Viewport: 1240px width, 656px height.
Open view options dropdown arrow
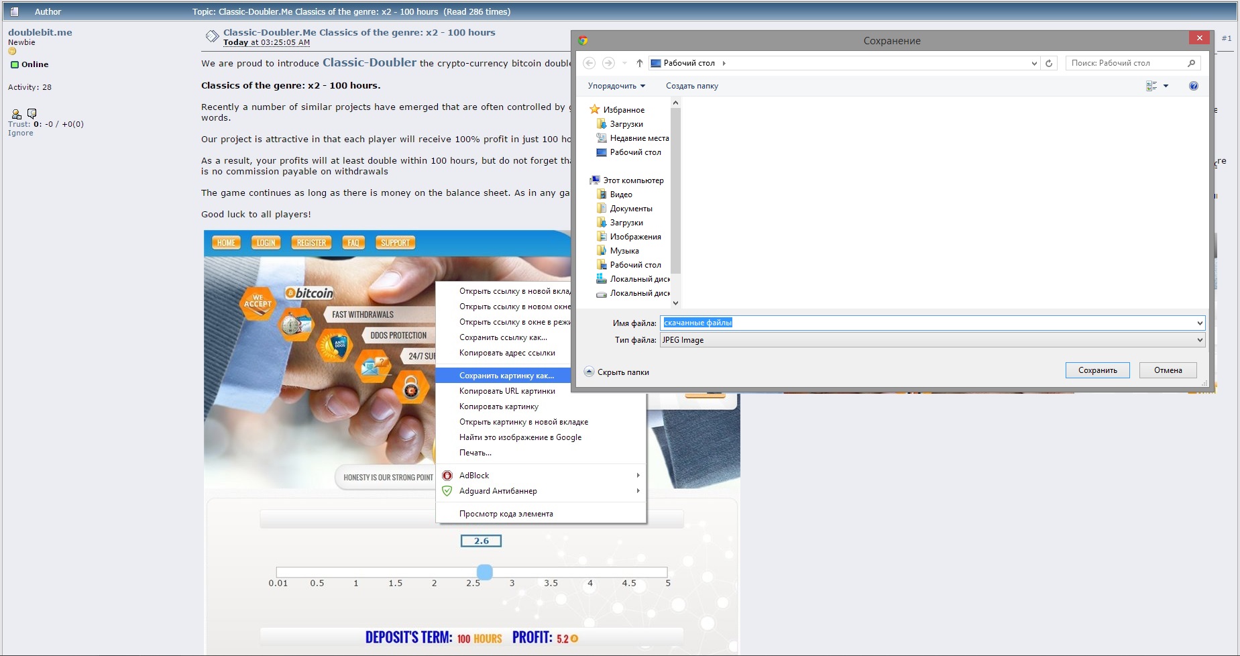[1166, 86]
